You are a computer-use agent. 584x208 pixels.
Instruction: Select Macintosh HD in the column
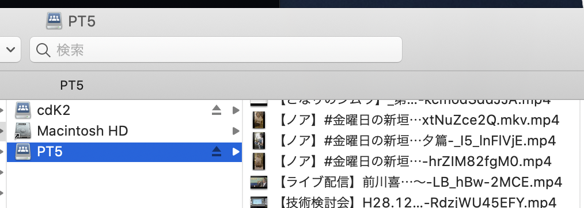coord(124,131)
